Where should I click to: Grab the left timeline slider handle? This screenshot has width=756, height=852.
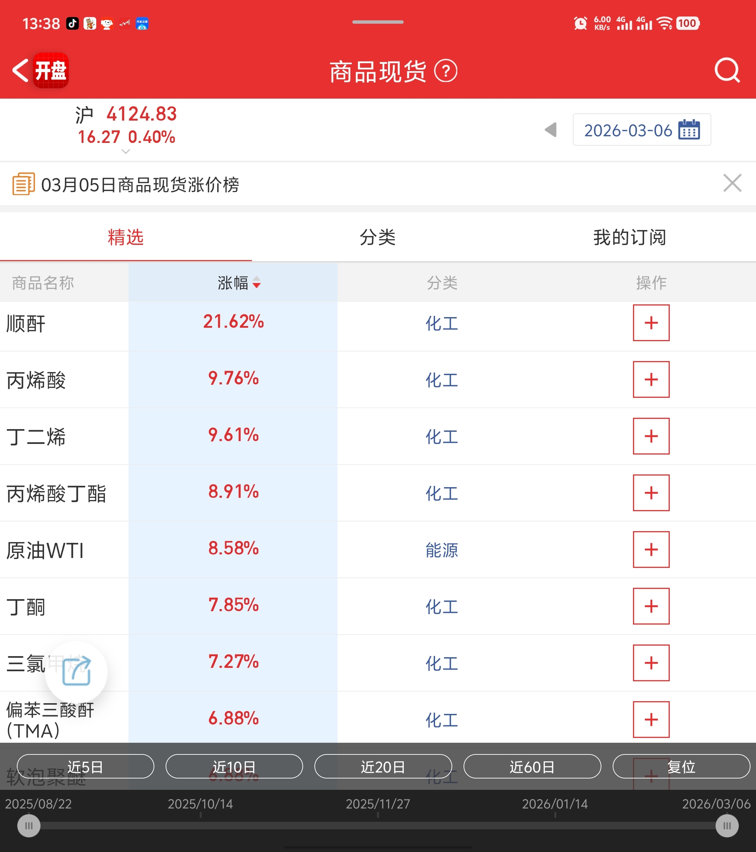click(x=29, y=826)
